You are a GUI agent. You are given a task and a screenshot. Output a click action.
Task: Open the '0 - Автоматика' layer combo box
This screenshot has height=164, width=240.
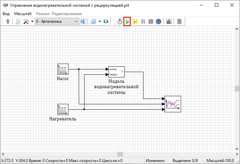click(x=57, y=21)
